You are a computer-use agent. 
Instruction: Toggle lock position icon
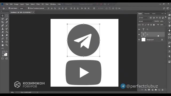click(148, 25)
